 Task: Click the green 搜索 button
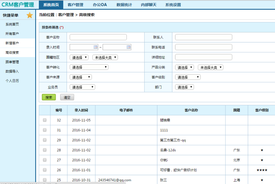[x=48, y=97]
